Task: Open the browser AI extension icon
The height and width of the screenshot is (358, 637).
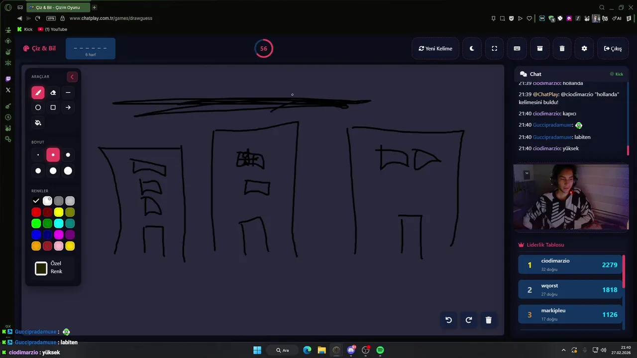Action: coord(617,18)
